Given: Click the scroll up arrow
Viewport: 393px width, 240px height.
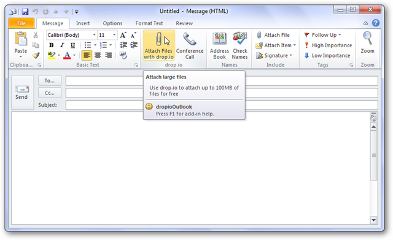Looking at the screenshot, I should pyautogui.click(x=373, y=127).
